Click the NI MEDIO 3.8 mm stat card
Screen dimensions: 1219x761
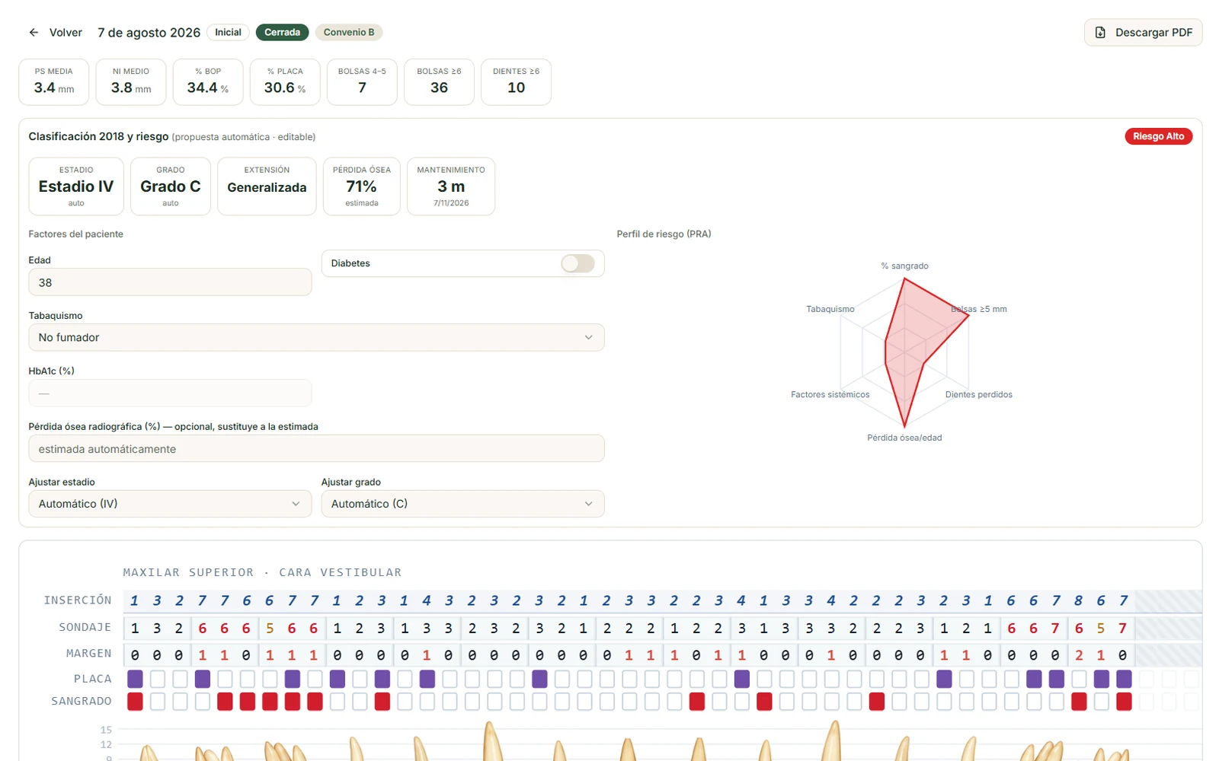[x=131, y=82]
